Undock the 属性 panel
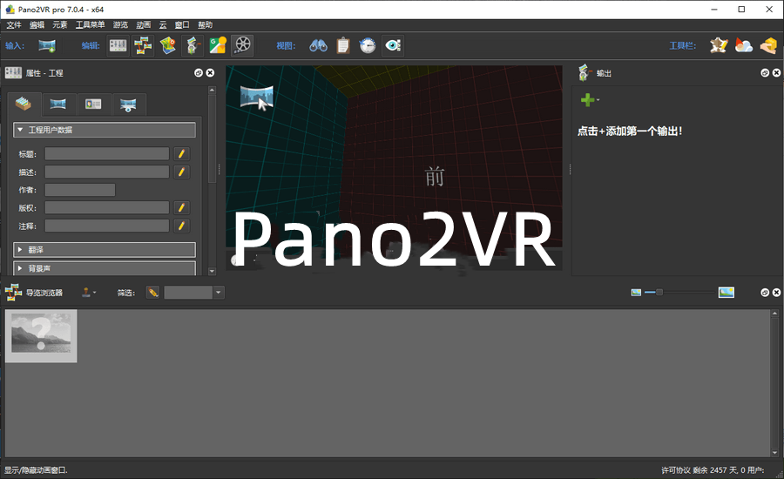Viewport: 784px width, 479px height. 199,73
